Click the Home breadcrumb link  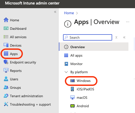(x=69, y=13)
